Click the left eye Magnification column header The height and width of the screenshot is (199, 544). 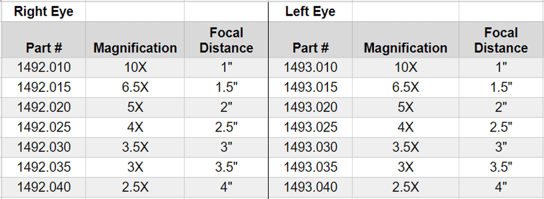tap(406, 40)
